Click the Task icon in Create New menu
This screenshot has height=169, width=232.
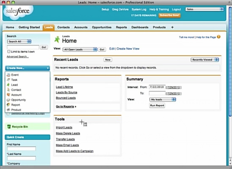[x=8, y=80]
